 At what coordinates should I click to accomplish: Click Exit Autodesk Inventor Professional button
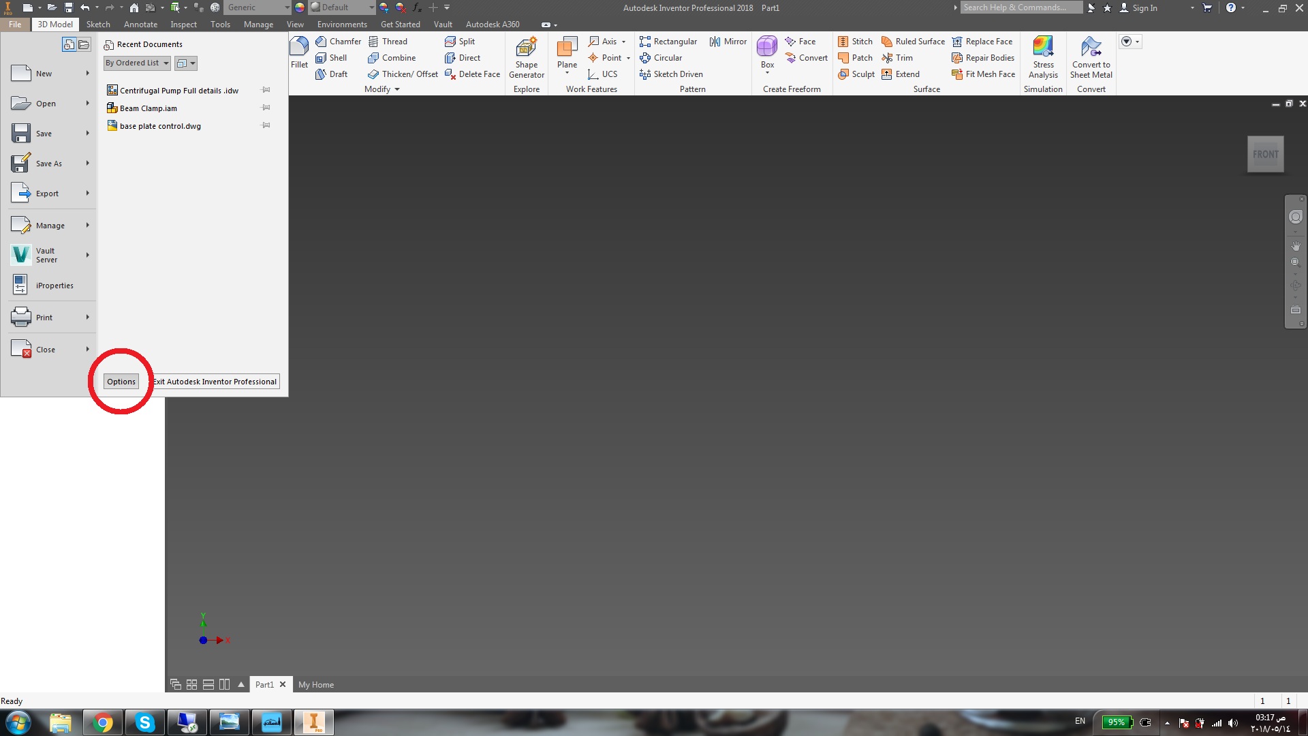click(215, 382)
